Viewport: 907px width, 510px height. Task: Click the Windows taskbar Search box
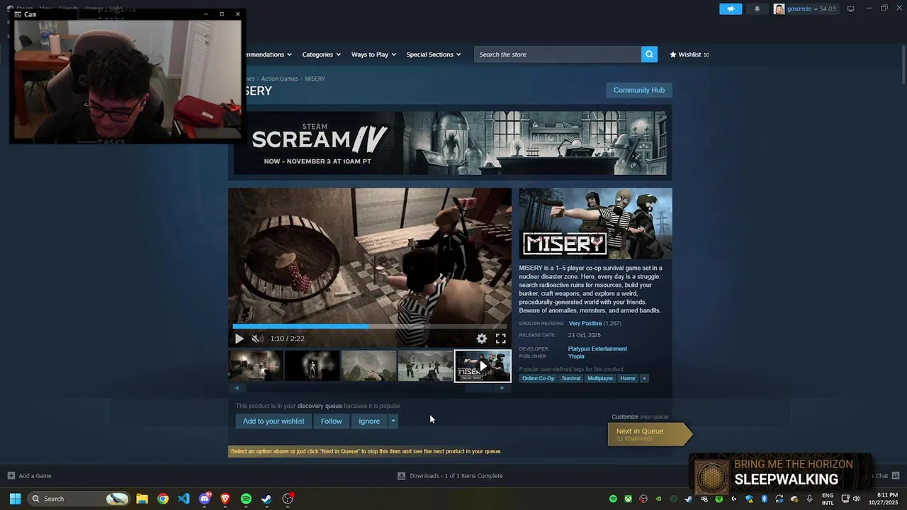pyautogui.click(x=79, y=499)
